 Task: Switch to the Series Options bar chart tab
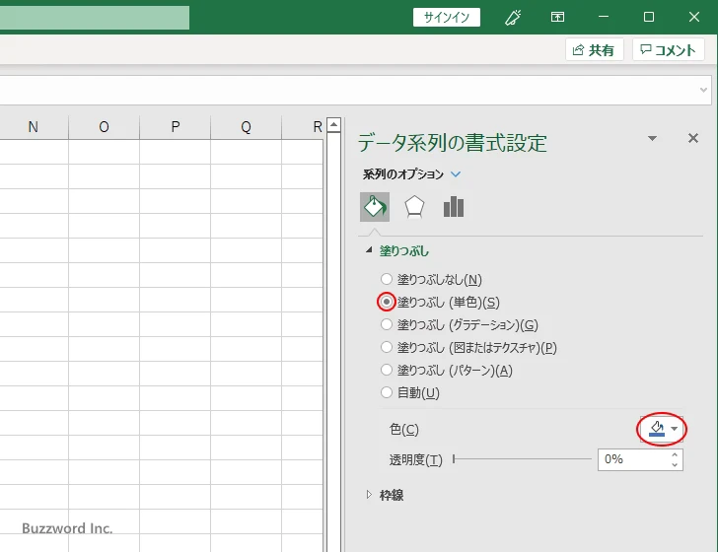coord(454,207)
